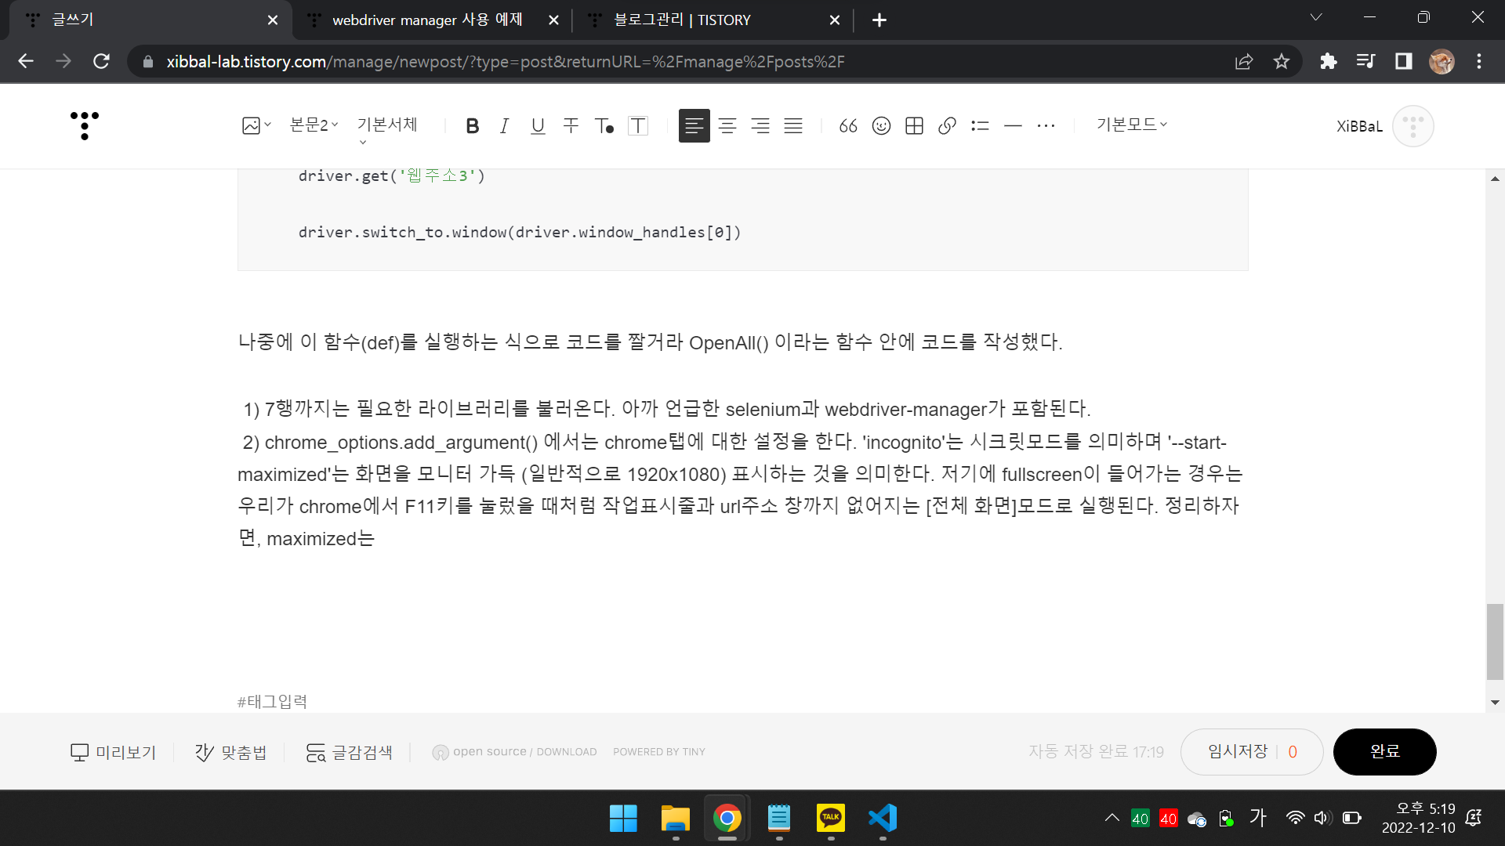
Task: Toggle bold text formatting
Action: pyautogui.click(x=472, y=125)
